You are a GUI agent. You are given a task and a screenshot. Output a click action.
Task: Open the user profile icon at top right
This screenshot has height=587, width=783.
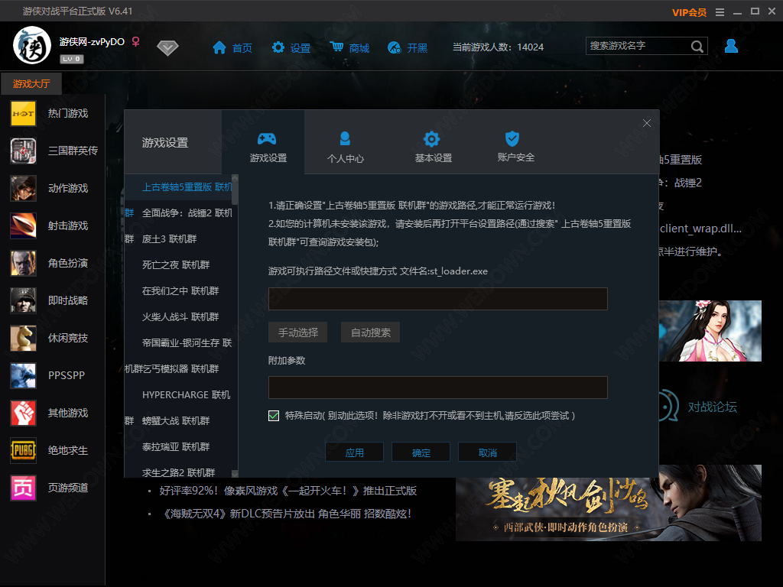click(731, 47)
